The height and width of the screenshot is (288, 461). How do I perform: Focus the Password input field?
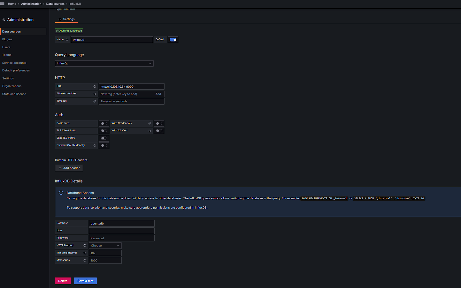coord(122,238)
